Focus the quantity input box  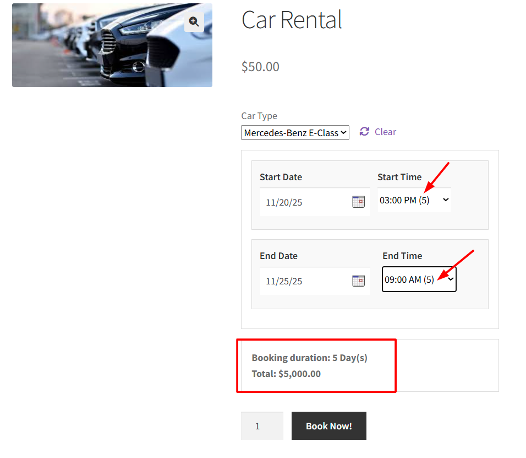click(x=262, y=426)
